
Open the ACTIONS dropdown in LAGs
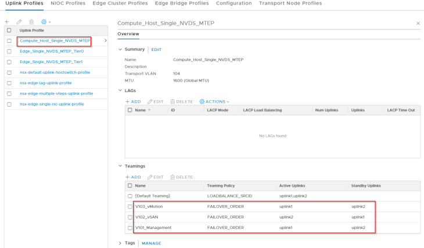[x=214, y=101]
